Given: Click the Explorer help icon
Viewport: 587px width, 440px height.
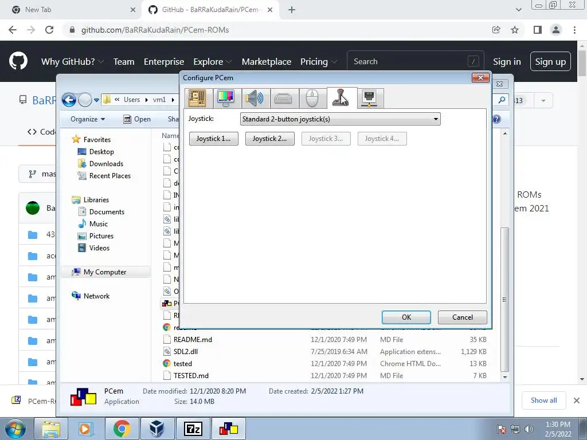Looking at the screenshot, I should point(496,119).
